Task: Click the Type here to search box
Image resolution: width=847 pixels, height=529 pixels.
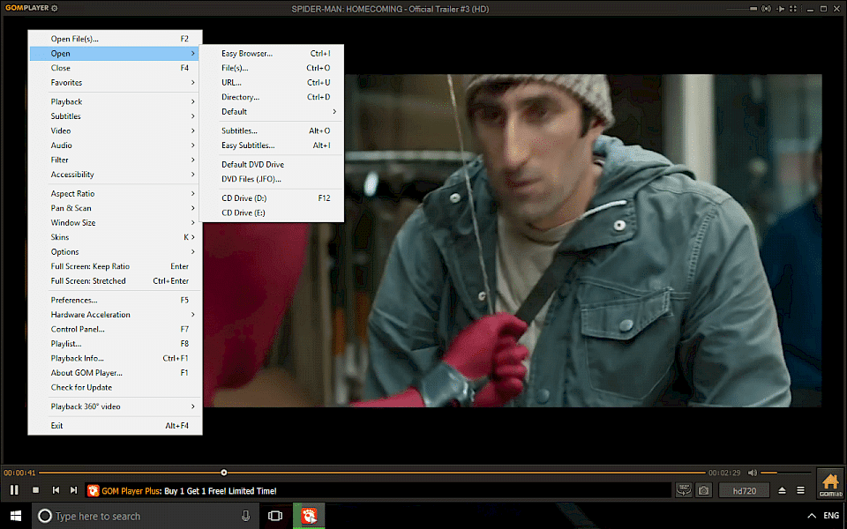Action: (146, 516)
